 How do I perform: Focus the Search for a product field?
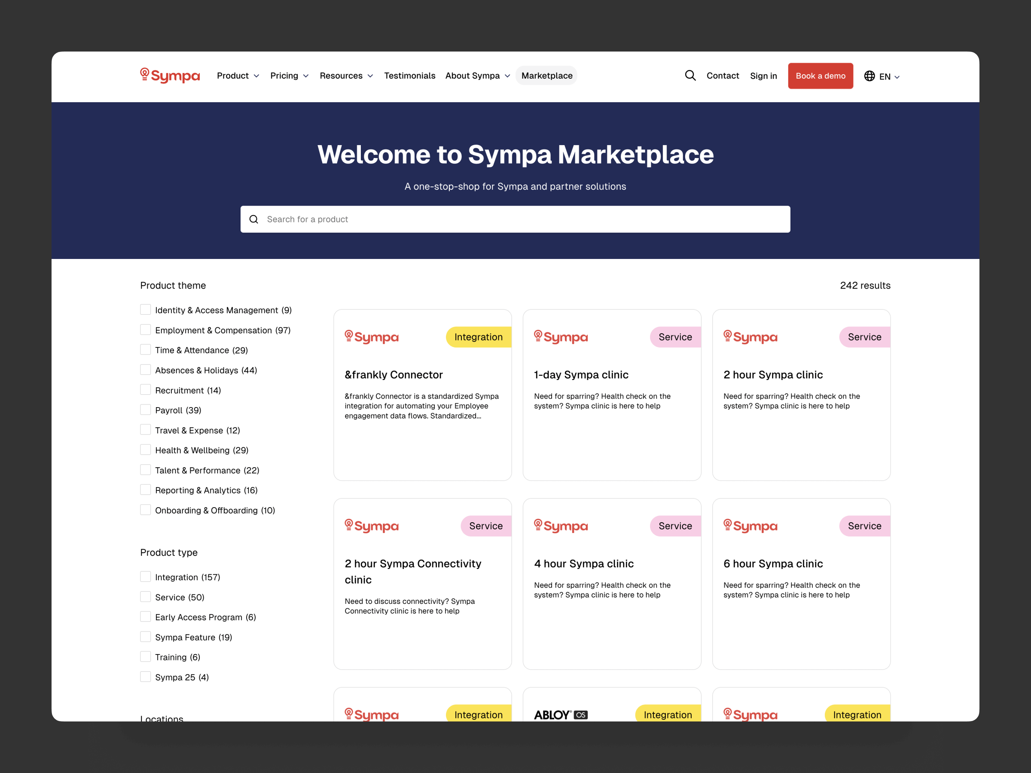point(515,219)
